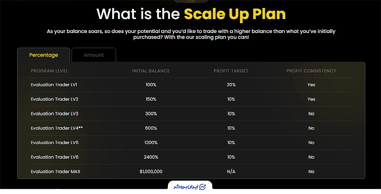Click the Evaluation Trader LV3 label

55,114
